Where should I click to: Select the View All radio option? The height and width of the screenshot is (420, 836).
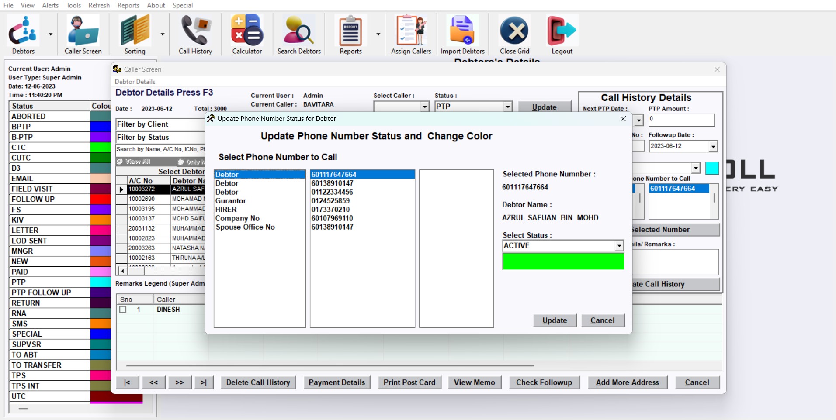(120, 162)
